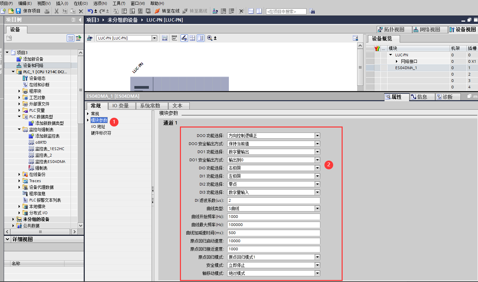Click the 曲线最大频率(Hz) input field

[273, 225]
